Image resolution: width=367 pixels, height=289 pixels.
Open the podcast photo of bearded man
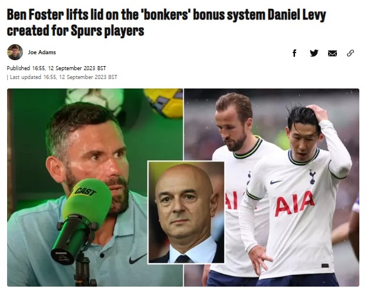click(95, 187)
